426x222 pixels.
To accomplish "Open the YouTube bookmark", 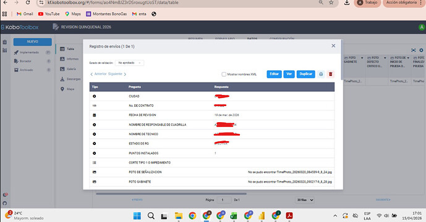I will pos(49,14).
